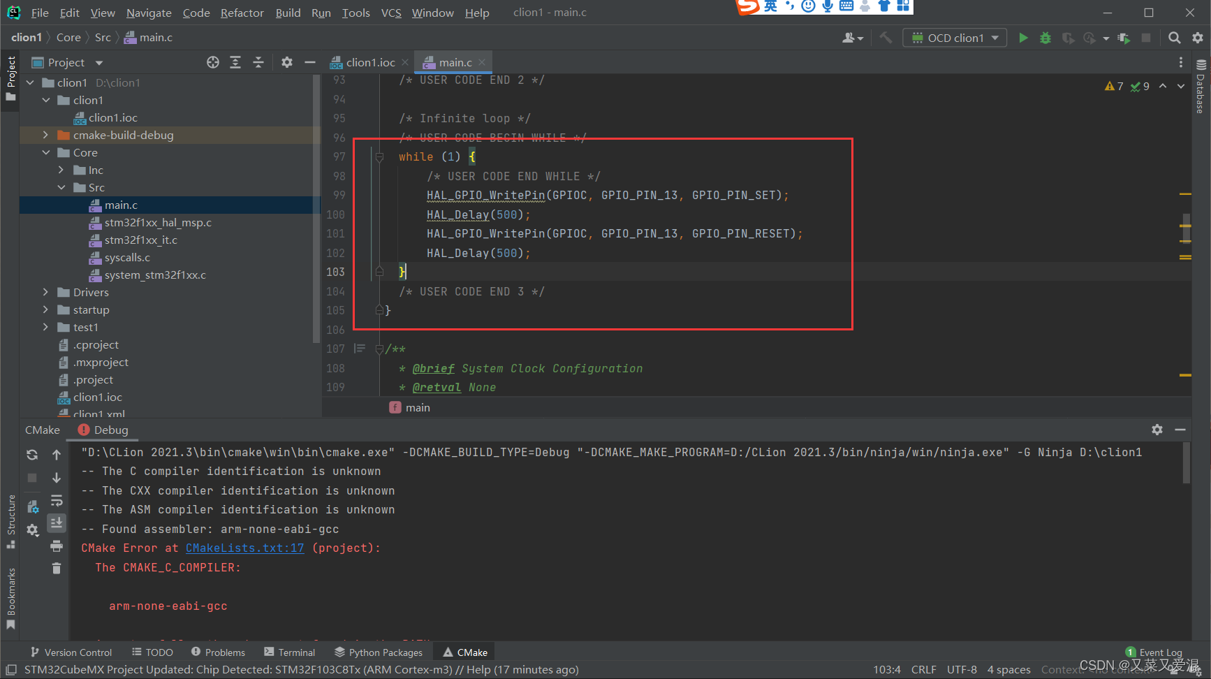Click line:column 103:4 indicator

[x=886, y=669]
